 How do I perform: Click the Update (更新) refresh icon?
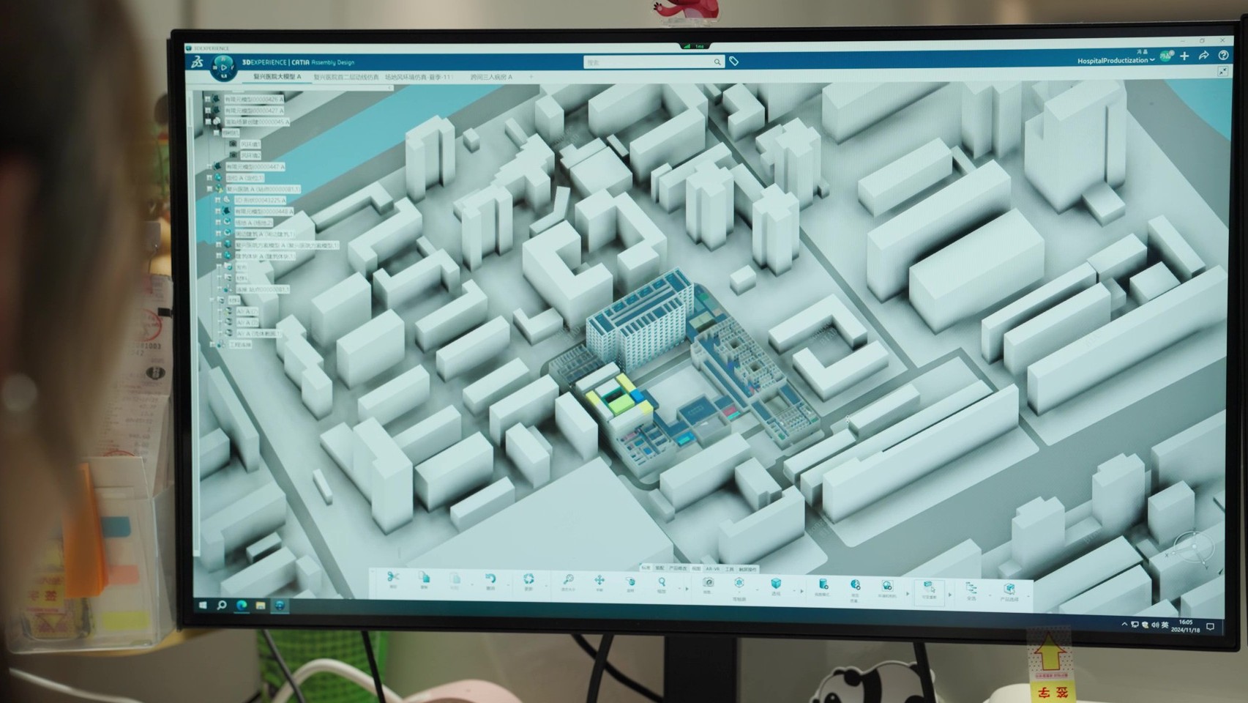click(x=529, y=579)
